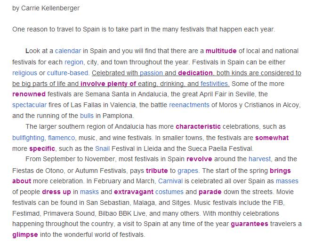Click the sentence starting 'One reason to travel'
This screenshot has height=242, width=314.
click(144, 30)
